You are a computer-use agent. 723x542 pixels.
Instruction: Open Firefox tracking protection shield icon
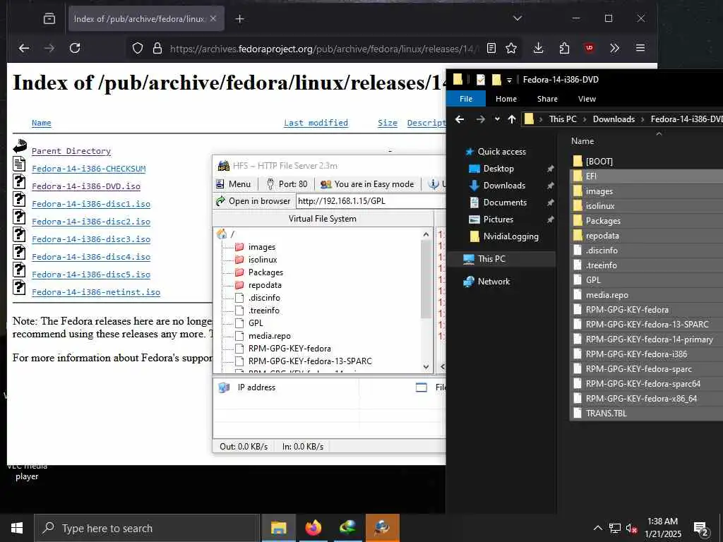pyautogui.click(x=138, y=49)
